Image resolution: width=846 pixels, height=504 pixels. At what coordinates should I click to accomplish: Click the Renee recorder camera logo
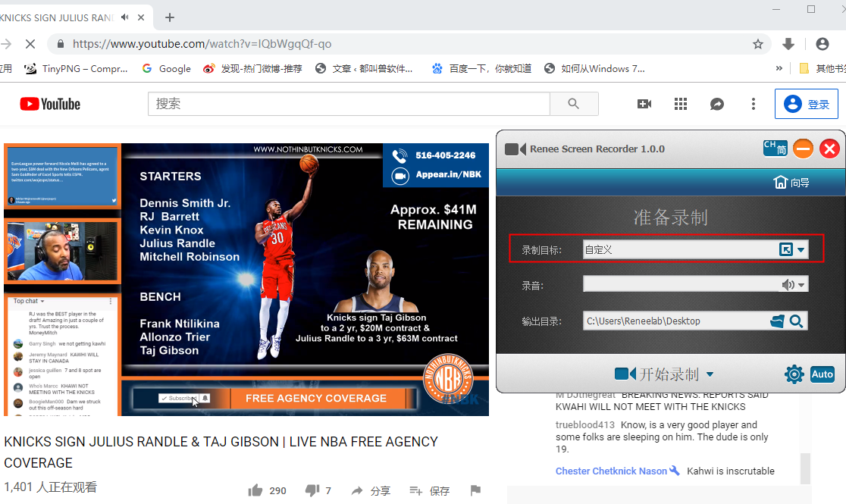tap(515, 149)
